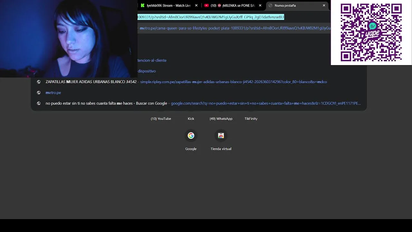Choose the 'no puedo estar sin ti' Google search suggestion
The height and width of the screenshot is (232, 412).
tap(199, 103)
